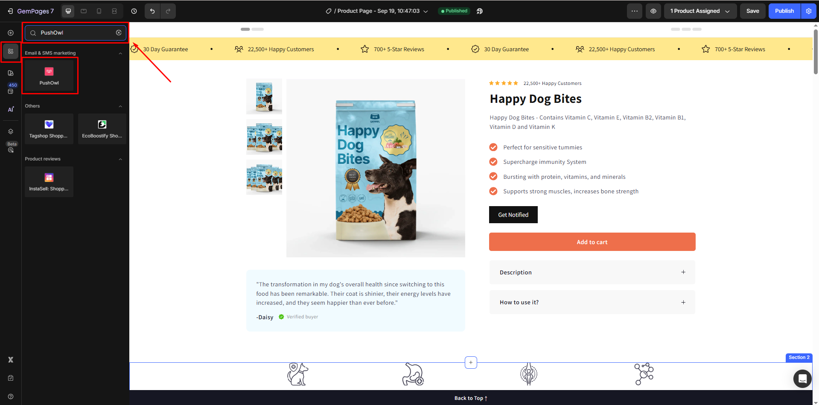Add the PushOwl app element
This screenshot has width=819, height=405.
tap(49, 76)
